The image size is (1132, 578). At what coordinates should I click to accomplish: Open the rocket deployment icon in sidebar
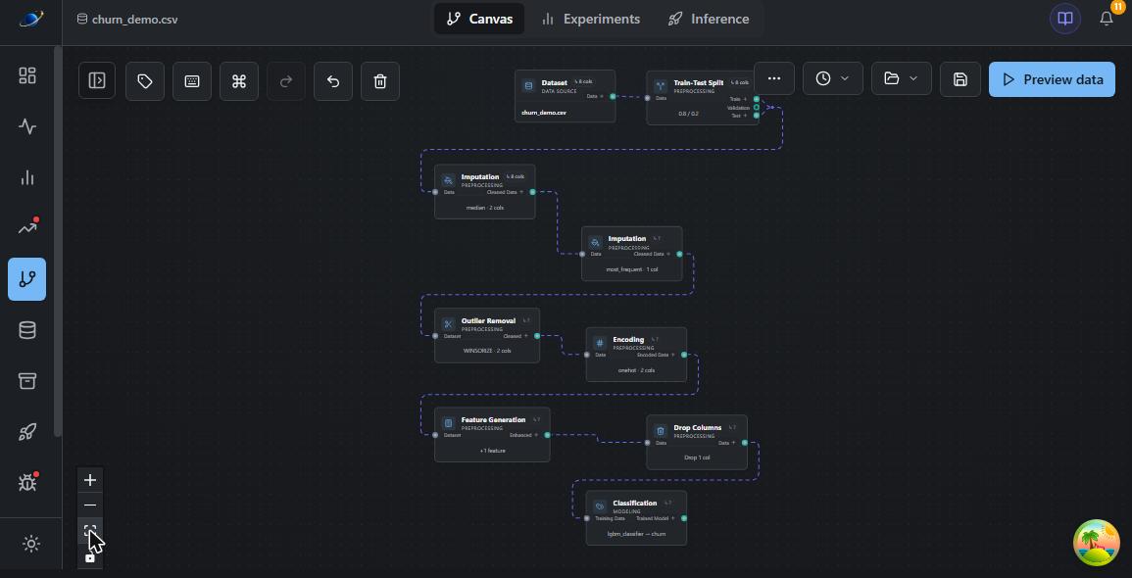(x=26, y=431)
